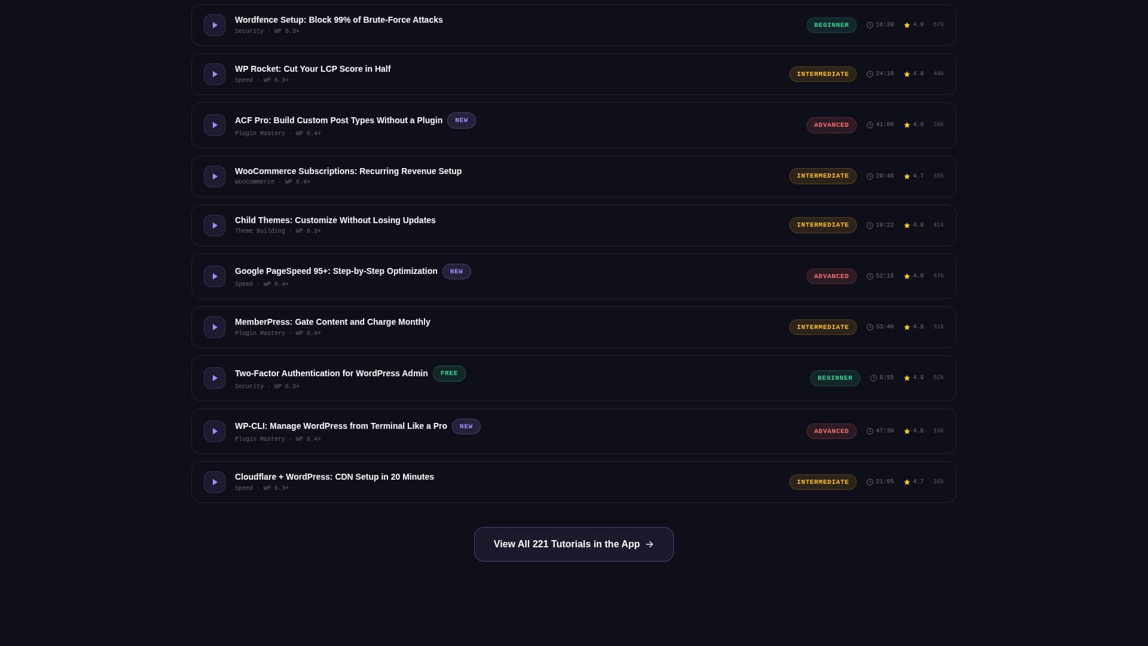The width and height of the screenshot is (1148, 646).
Task: Click View All 221 Tutorials button
Action: [573, 544]
